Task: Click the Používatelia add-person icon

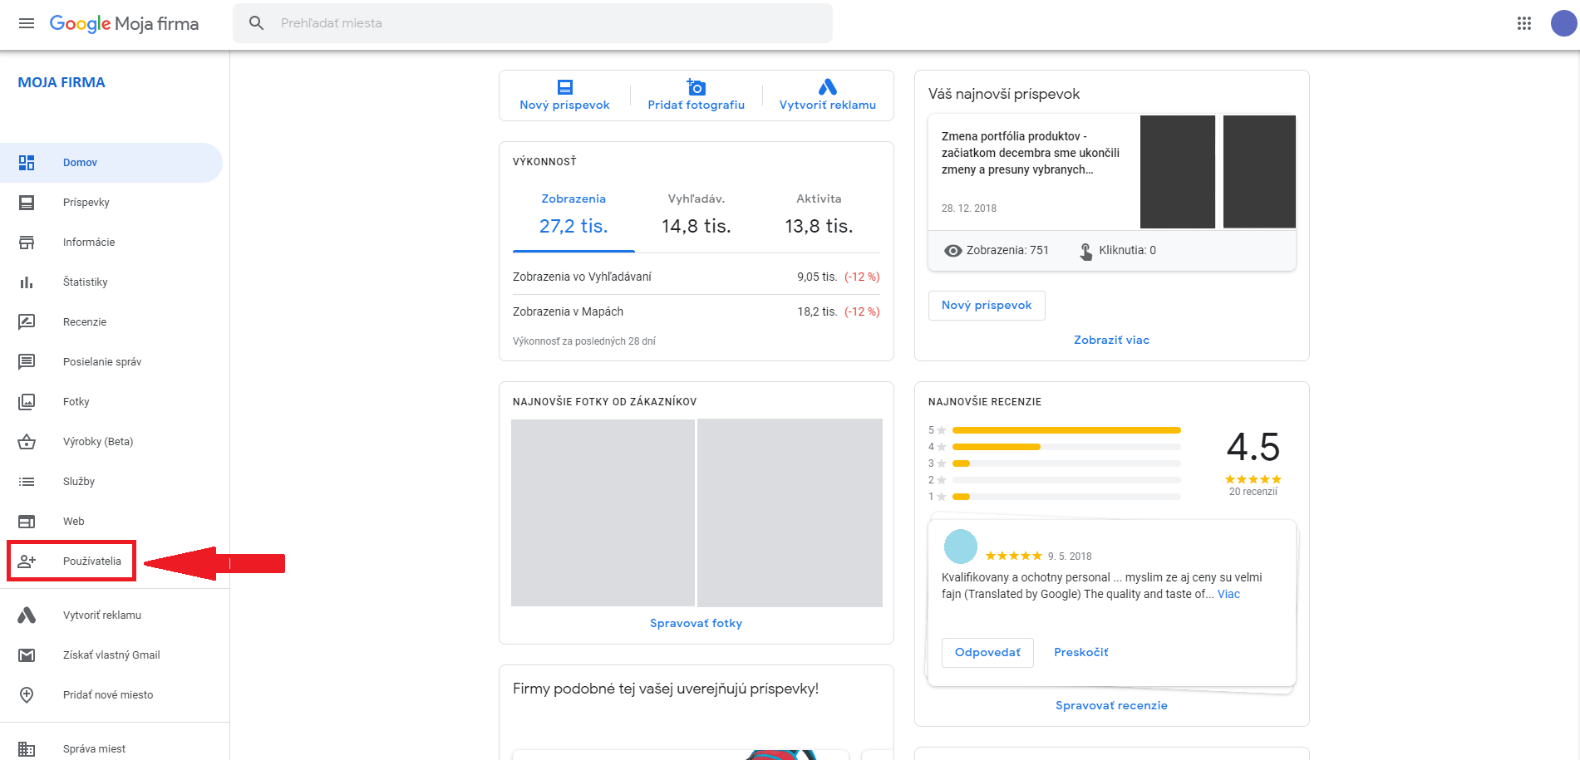Action: [27, 561]
